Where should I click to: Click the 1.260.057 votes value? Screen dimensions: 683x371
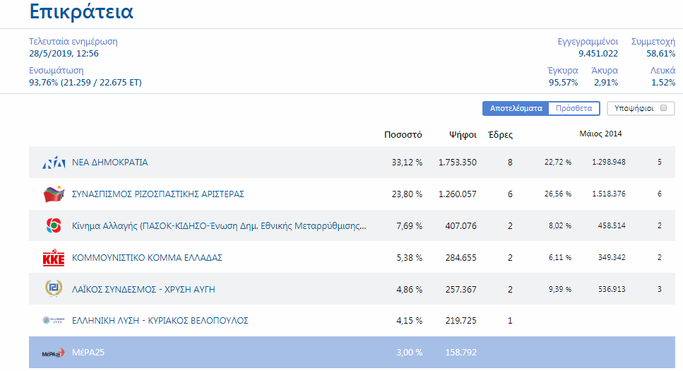(x=458, y=194)
